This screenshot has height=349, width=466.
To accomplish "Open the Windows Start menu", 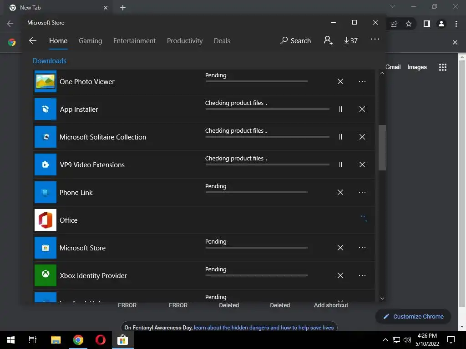I will 11,340.
